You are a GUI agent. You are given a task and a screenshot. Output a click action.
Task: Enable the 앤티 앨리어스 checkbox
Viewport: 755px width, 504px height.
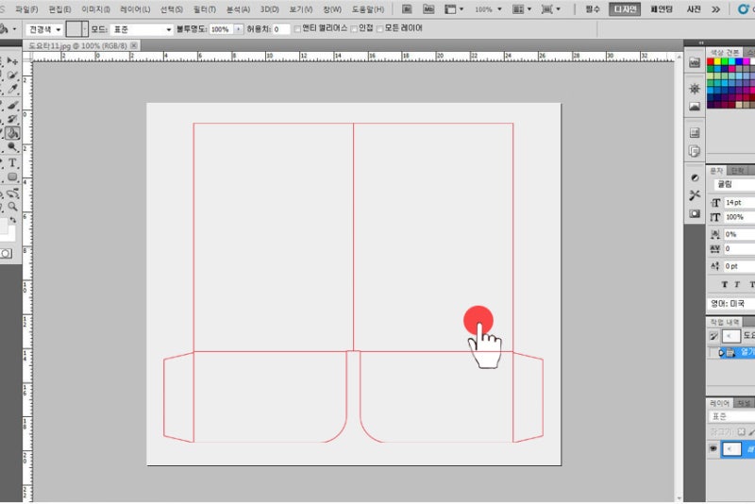coord(297,29)
